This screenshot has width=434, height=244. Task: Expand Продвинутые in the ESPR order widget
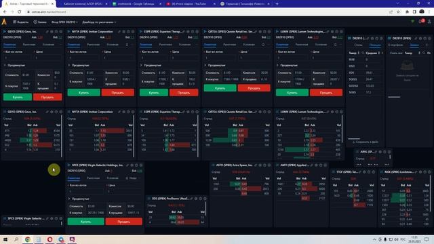tap(151, 65)
